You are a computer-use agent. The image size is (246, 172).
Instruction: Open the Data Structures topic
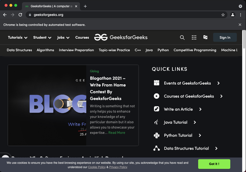click(19, 50)
